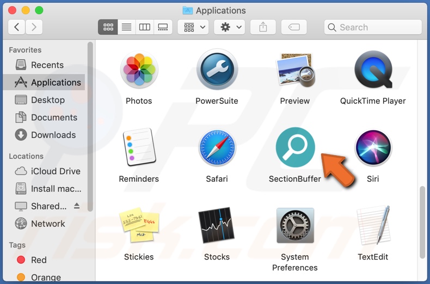
Task: Open the group-by arrangement dropdown
Action: [193, 27]
